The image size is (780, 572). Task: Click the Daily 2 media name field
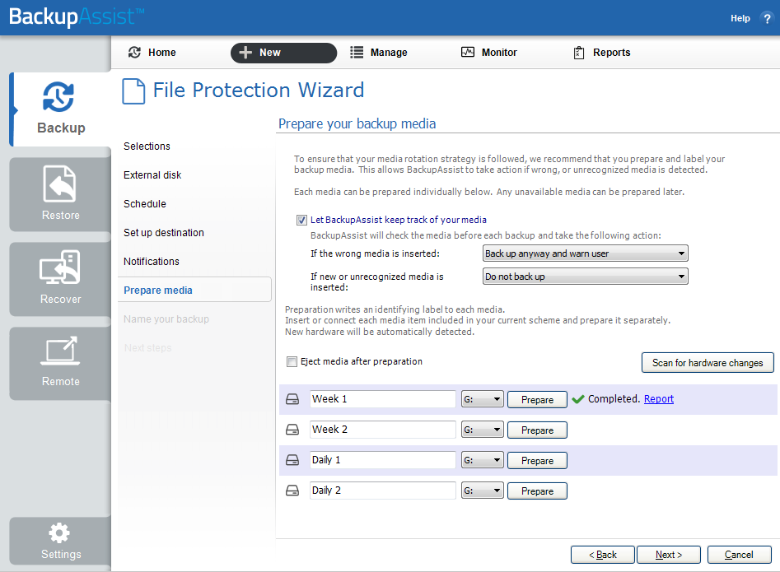pos(382,491)
